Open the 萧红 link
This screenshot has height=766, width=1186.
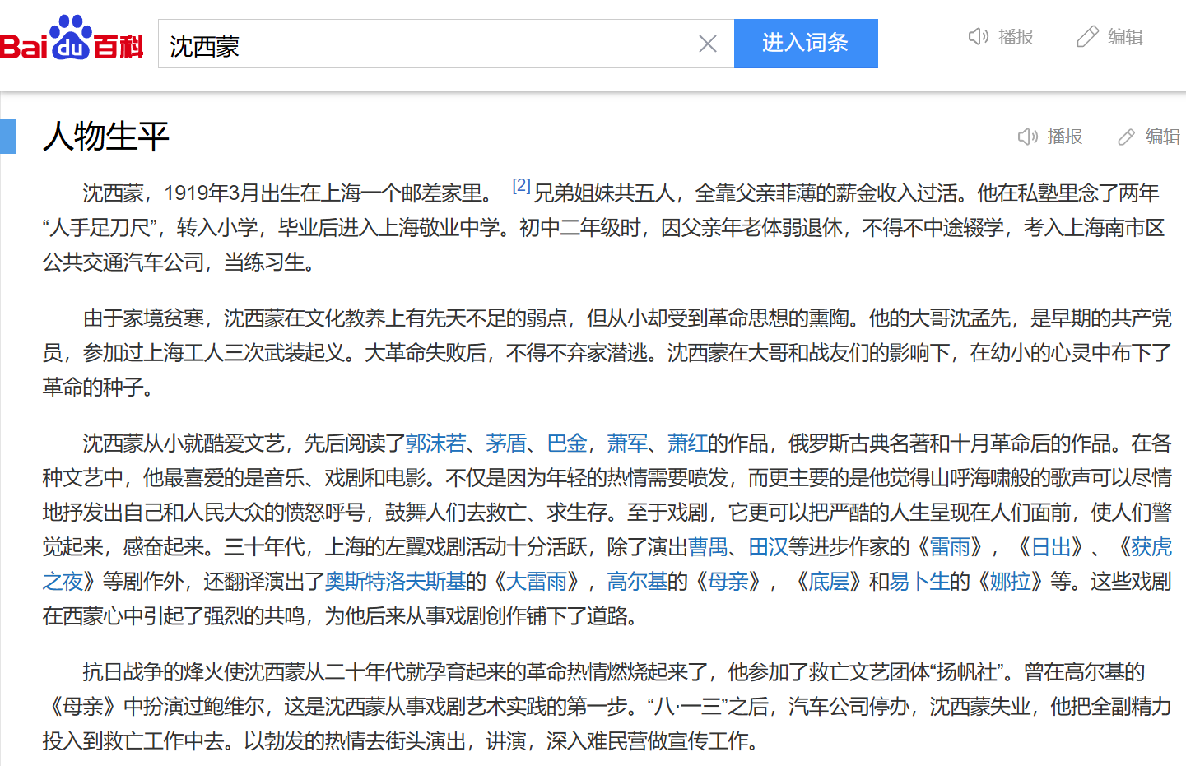pyautogui.click(x=687, y=443)
